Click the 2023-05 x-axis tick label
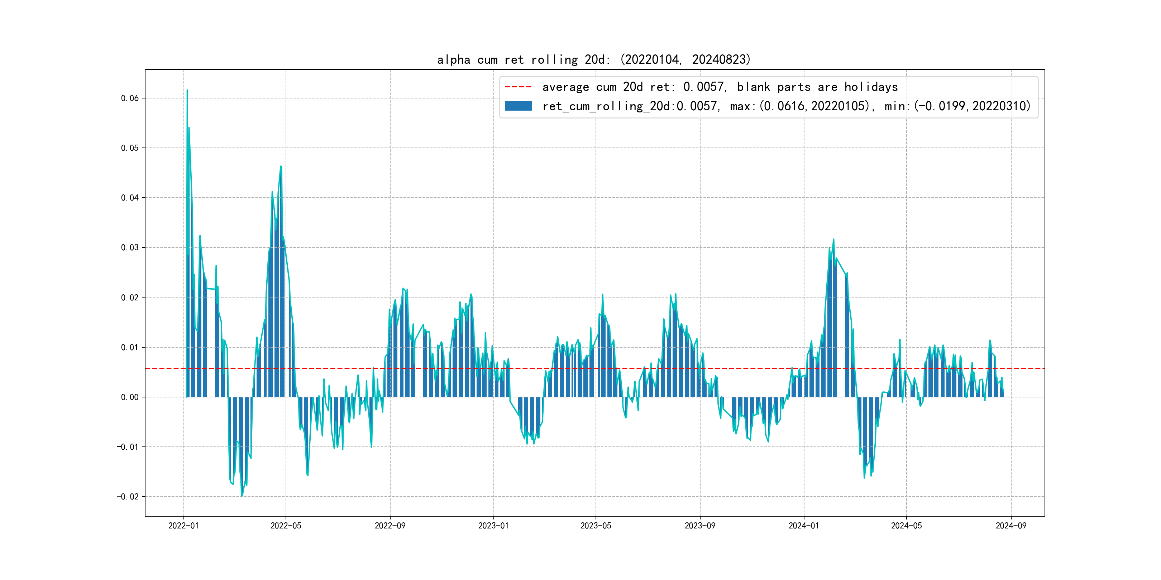The height and width of the screenshot is (580, 1161). pos(596,526)
